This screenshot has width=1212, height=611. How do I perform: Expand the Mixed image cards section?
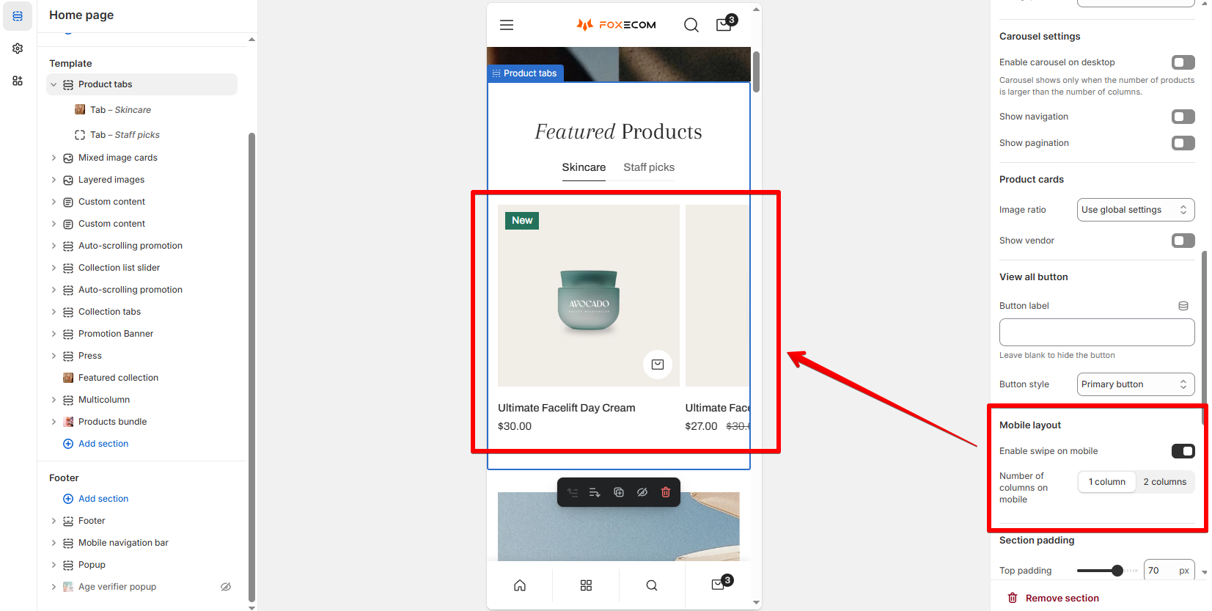point(54,158)
